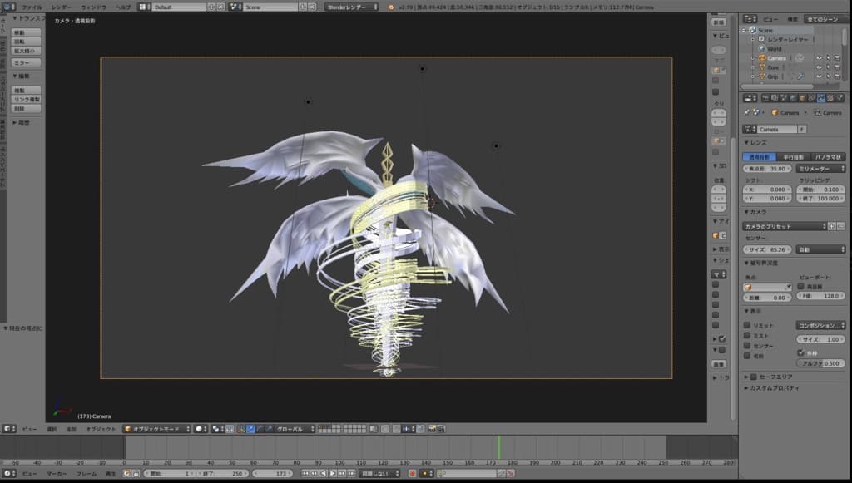Click the record keyframe button in timeline
852x483 pixels.
[x=412, y=473]
